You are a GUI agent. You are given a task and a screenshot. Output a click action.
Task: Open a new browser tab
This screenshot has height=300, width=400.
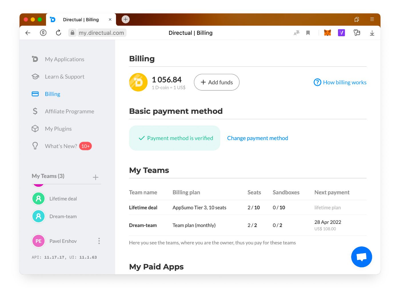click(126, 19)
